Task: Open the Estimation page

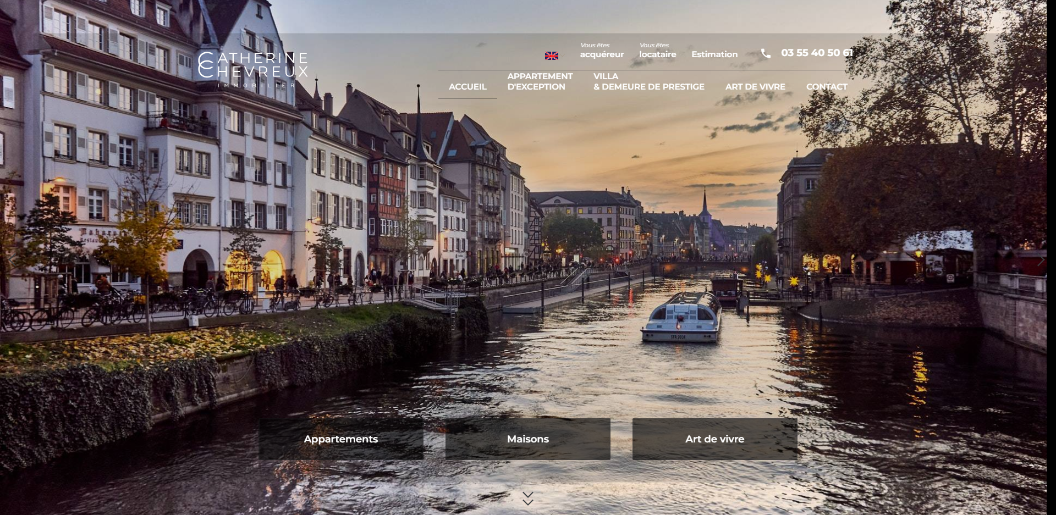Action: pos(714,54)
